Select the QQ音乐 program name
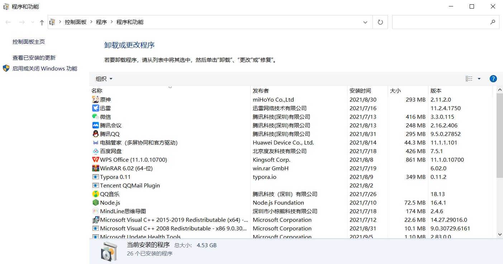The height and width of the screenshot is (264, 503). (x=110, y=194)
